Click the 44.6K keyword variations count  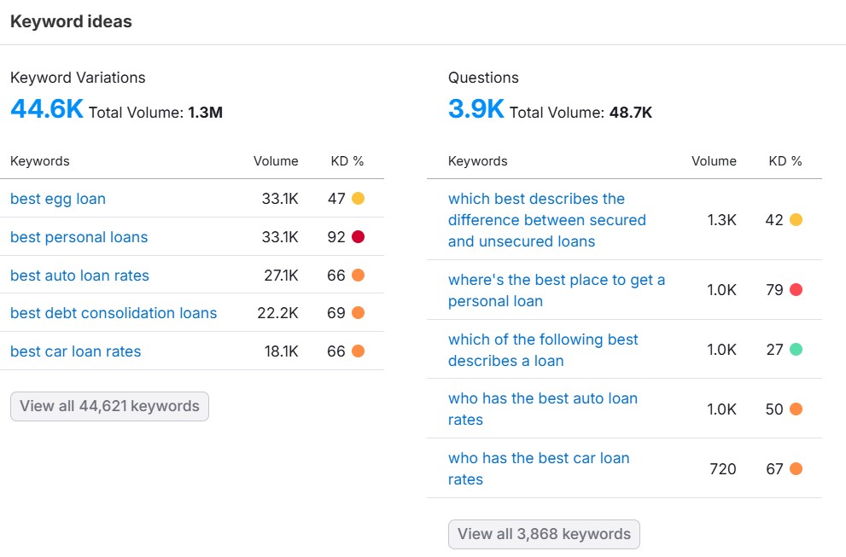click(47, 109)
